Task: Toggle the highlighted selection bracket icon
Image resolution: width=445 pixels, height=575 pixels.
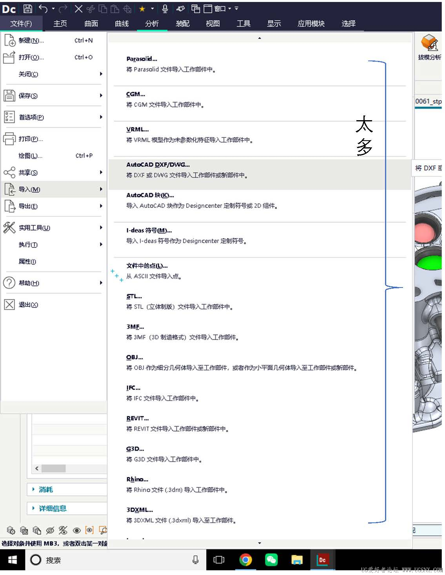Action: pos(89,530)
